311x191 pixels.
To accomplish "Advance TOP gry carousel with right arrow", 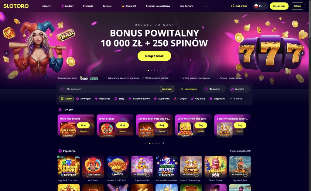I will click(x=163, y=143).
